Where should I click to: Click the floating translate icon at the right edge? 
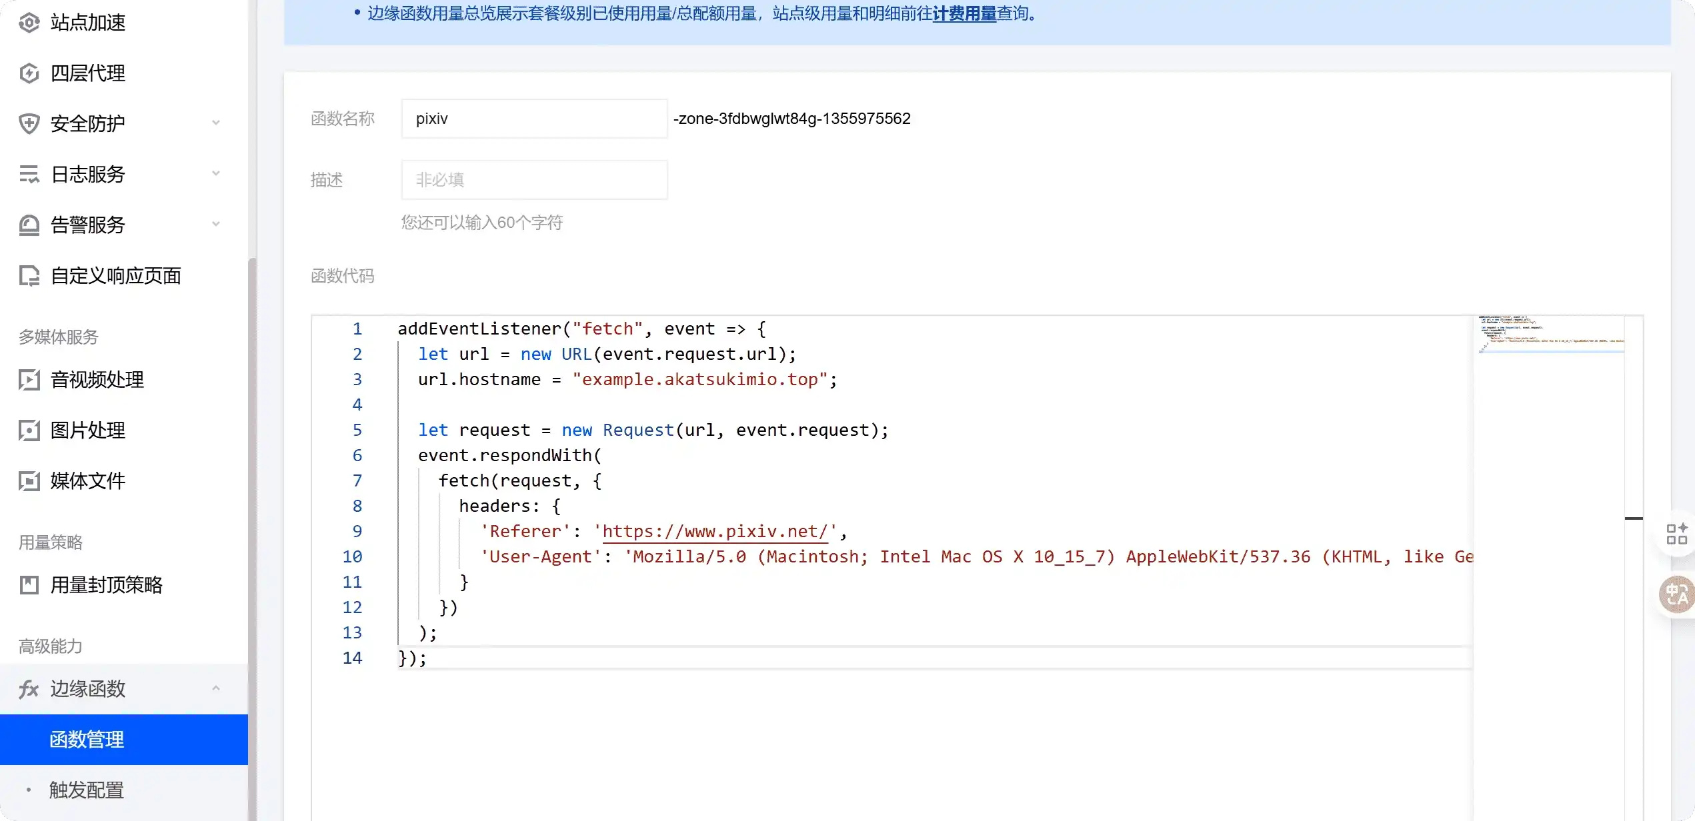coord(1676,594)
